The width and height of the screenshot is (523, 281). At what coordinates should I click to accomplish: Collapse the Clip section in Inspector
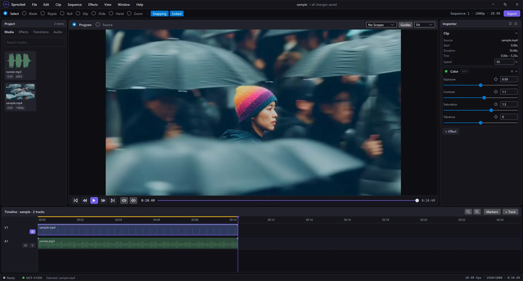click(516, 33)
